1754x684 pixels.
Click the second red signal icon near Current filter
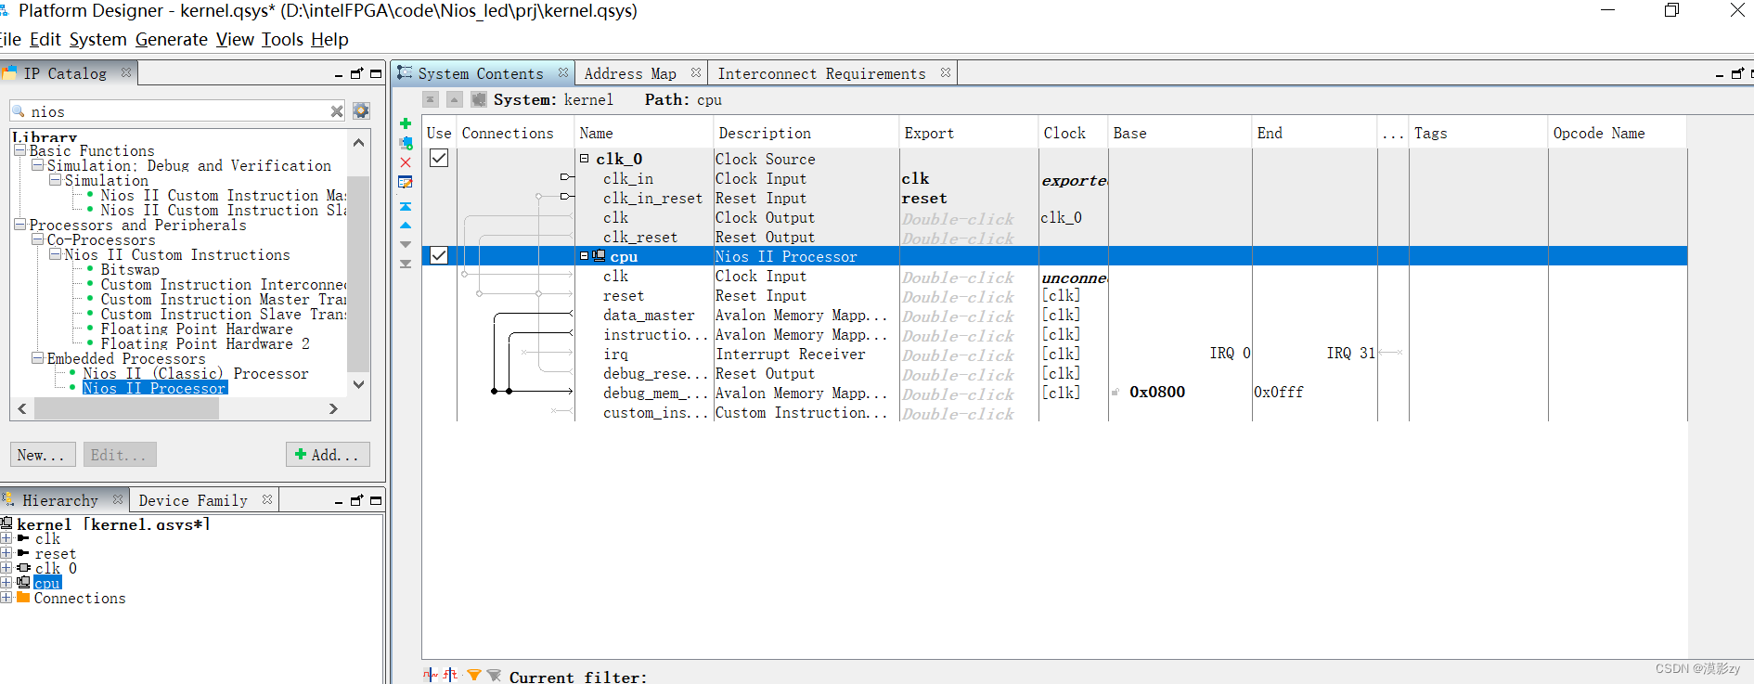pos(451,675)
